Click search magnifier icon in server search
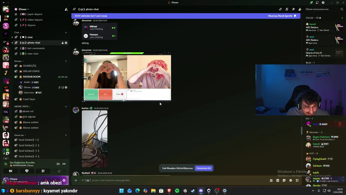346x195 pixels. 342,9
